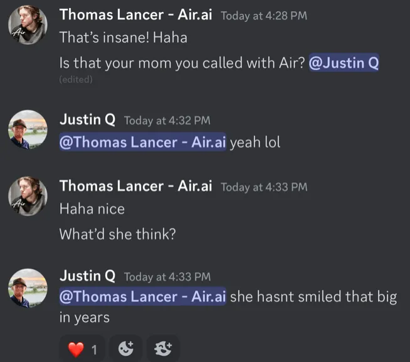Click the "(edited)" label under first message
Image resolution: width=410 pixels, height=362 pixels.
click(75, 80)
